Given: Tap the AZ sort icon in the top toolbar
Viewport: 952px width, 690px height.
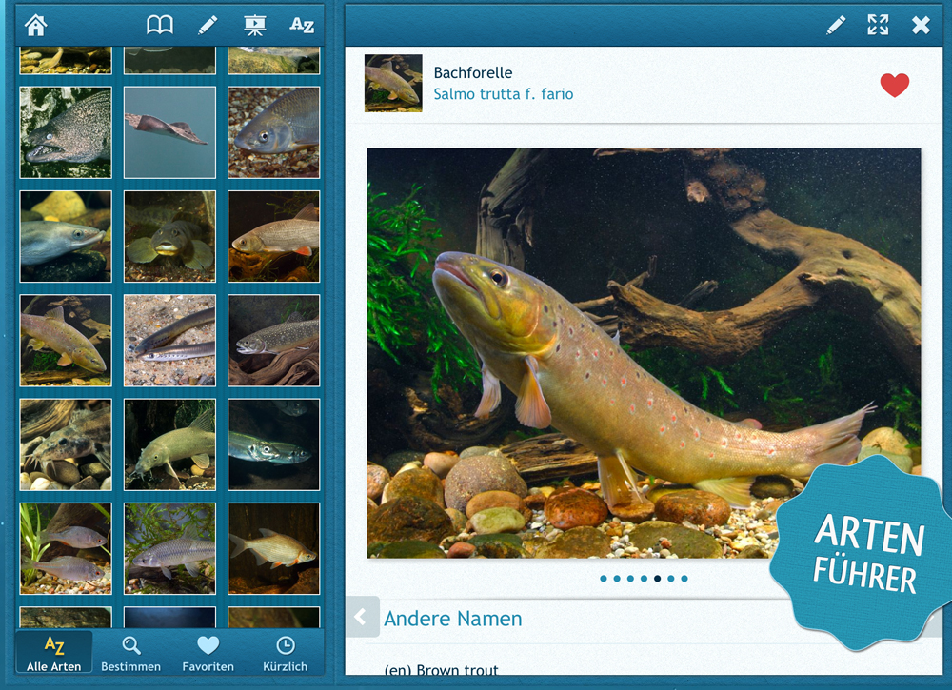Looking at the screenshot, I should coord(302,25).
